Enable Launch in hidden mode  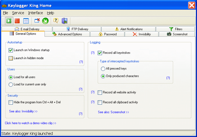tap(11, 58)
